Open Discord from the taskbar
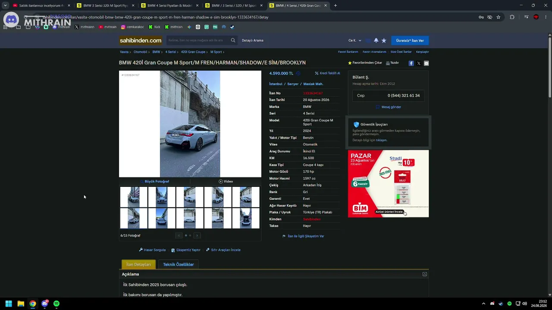This screenshot has width=552, height=310. [x=44, y=304]
